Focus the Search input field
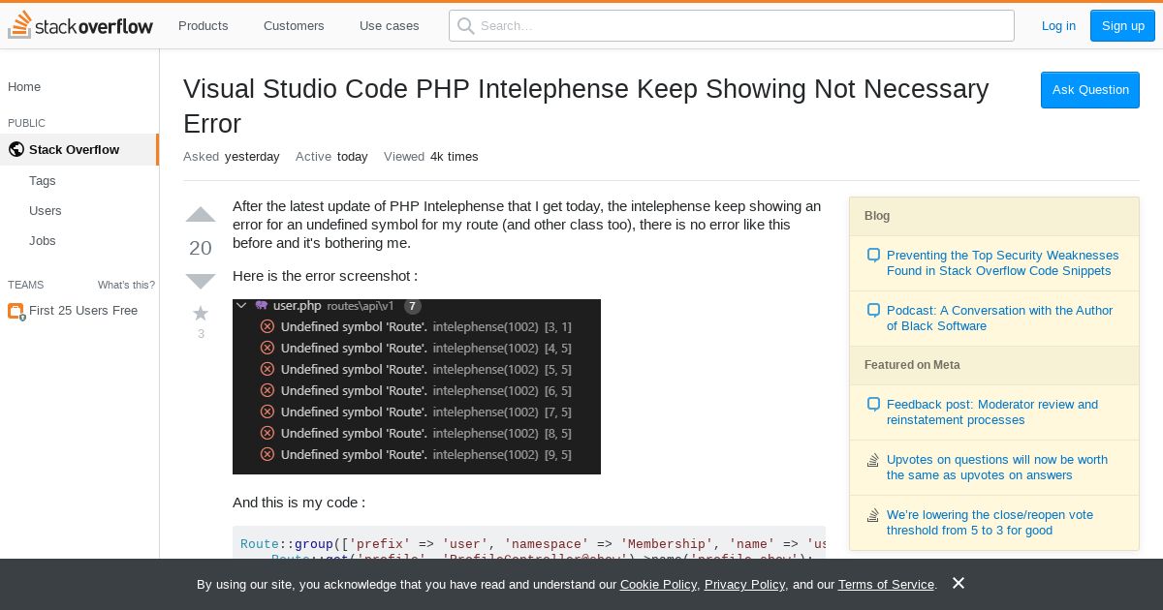 pyautogui.click(x=732, y=25)
